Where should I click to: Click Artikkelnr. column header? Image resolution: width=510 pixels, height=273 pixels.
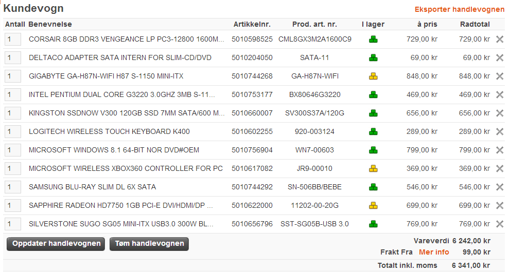pyautogui.click(x=252, y=24)
